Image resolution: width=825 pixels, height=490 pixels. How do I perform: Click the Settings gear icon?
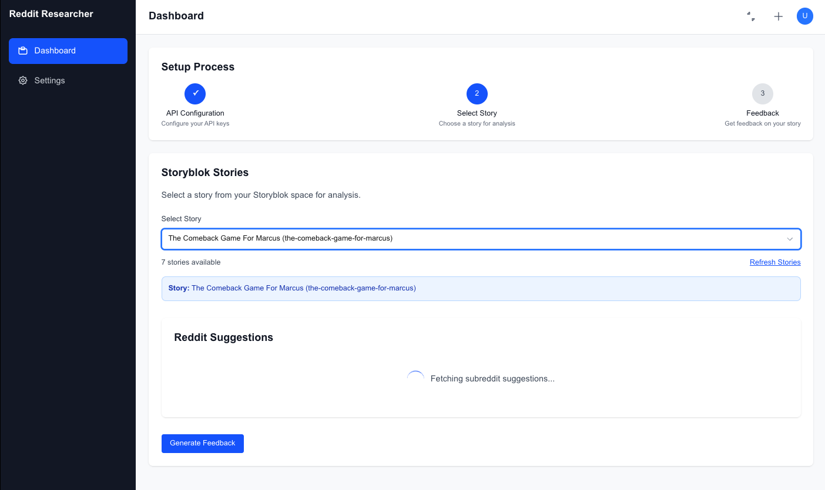pyautogui.click(x=23, y=80)
